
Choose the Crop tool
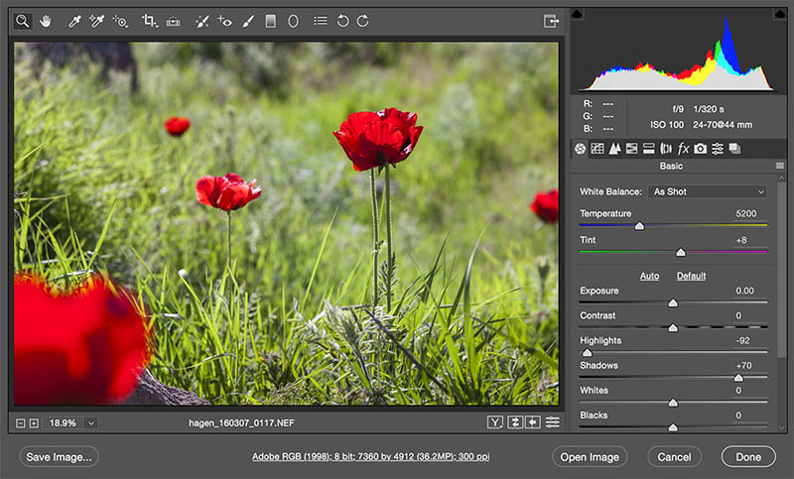(x=149, y=20)
